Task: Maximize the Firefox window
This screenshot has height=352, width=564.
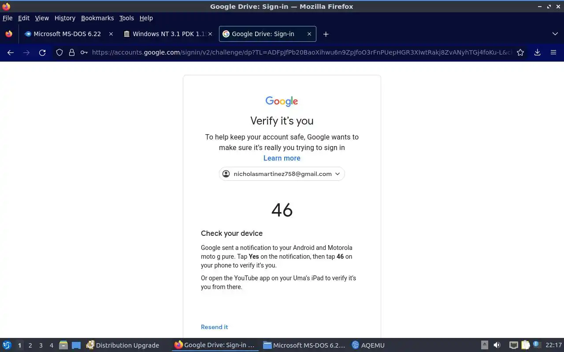Action: [549, 7]
